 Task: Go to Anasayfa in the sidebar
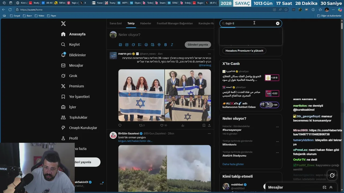click(x=73, y=34)
